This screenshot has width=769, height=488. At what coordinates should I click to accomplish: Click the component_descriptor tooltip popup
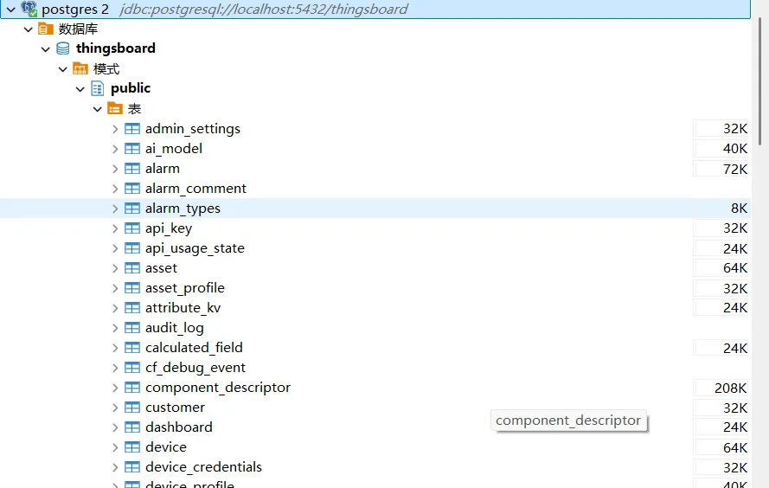(568, 421)
